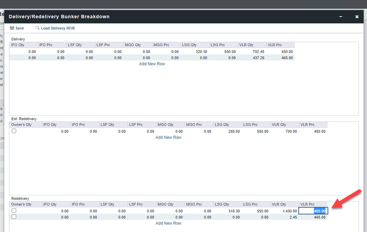
Task: Click Add New Row under Redelivery
Action: coord(168,223)
